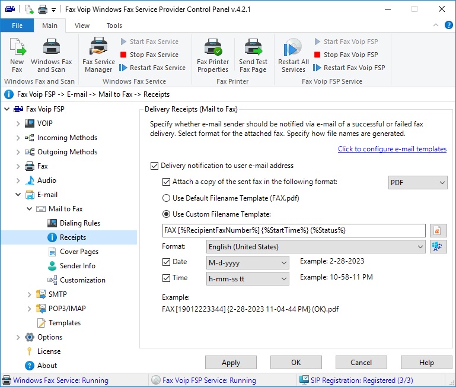Expand the SMTP tree node

point(30,294)
